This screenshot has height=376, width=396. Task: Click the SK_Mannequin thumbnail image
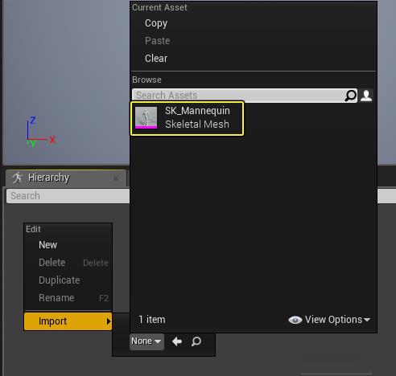tap(146, 118)
